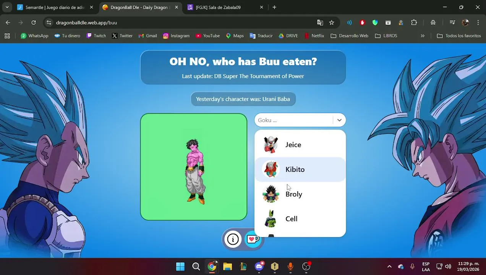Reload the DragonBall Dle page
Viewport: 486px width, 275px height.
point(34,23)
